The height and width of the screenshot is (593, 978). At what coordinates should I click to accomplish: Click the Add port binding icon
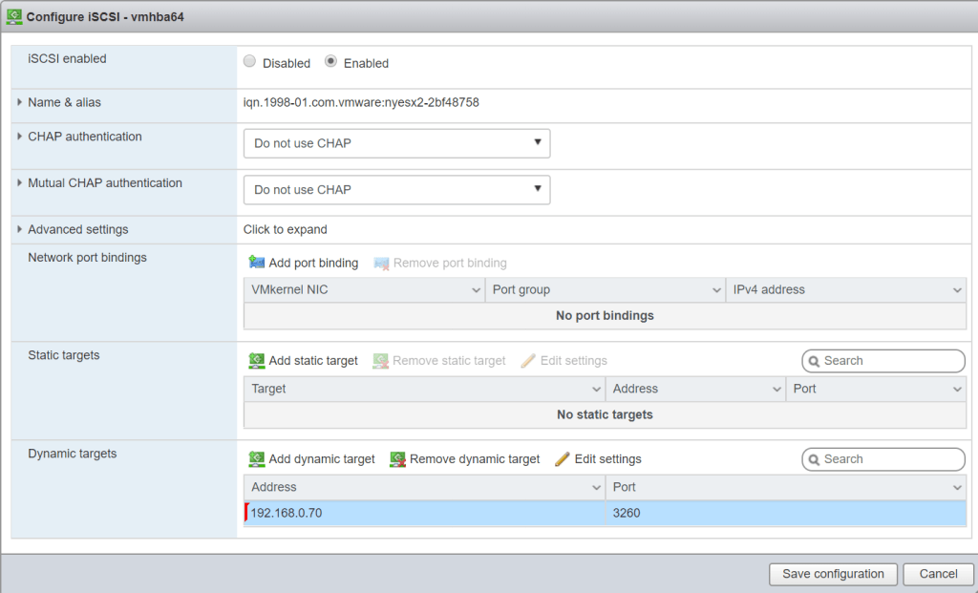tap(257, 263)
